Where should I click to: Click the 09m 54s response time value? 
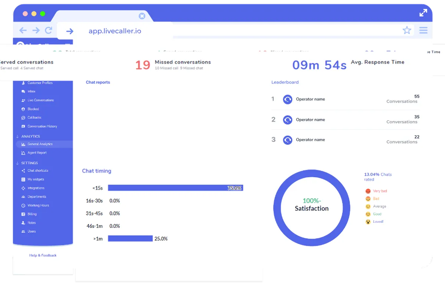coord(319,65)
